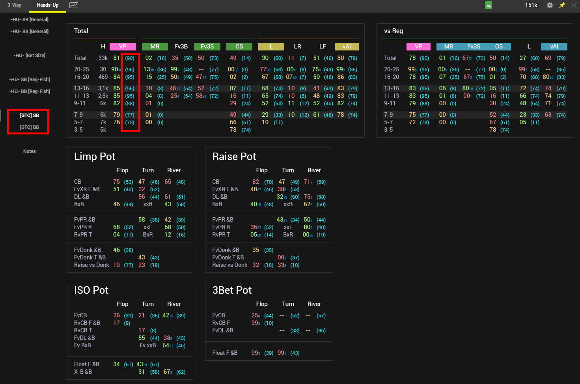Open the -HU- BB [General] page
Screen dimensions: 580x384
pyautogui.click(x=30, y=32)
